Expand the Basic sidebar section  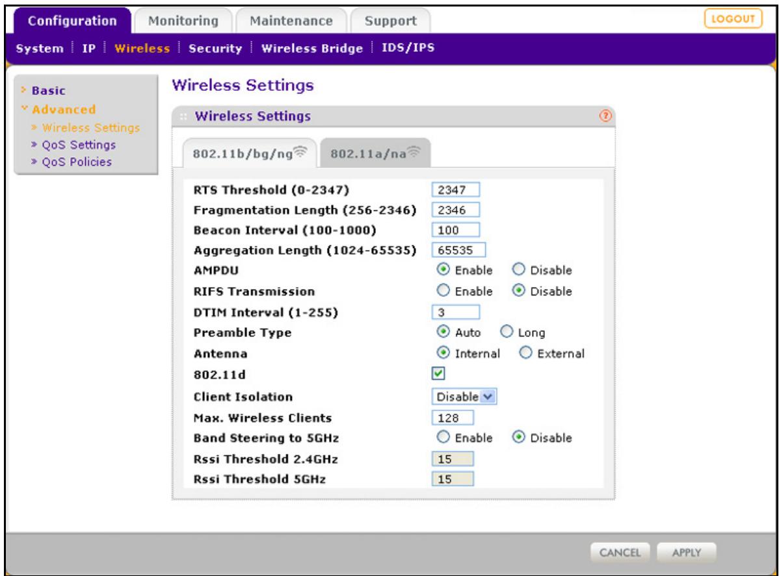(x=48, y=91)
